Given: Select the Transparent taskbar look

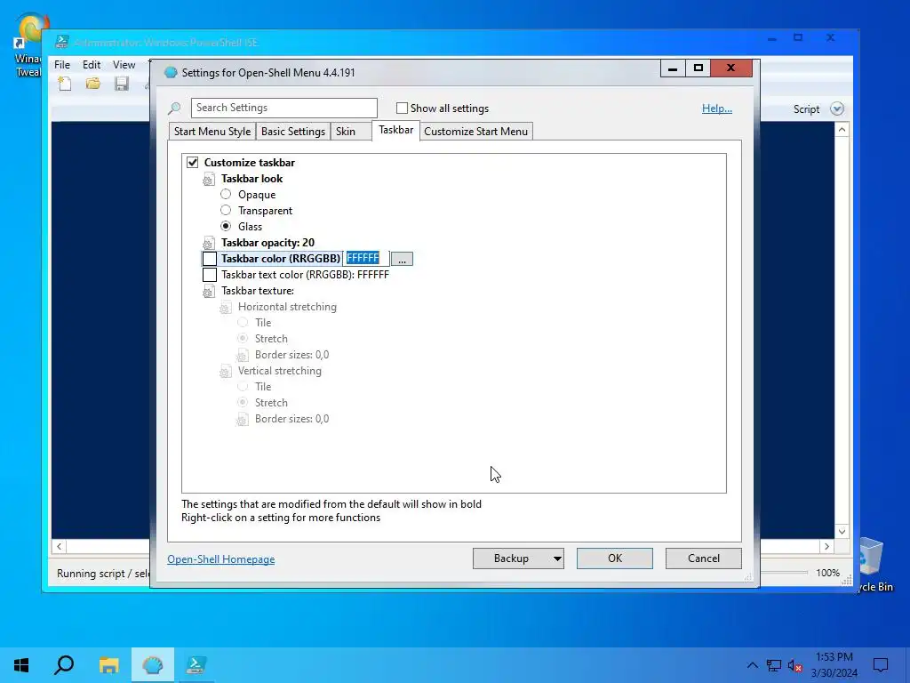Looking at the screenshot, I should 226,210.
